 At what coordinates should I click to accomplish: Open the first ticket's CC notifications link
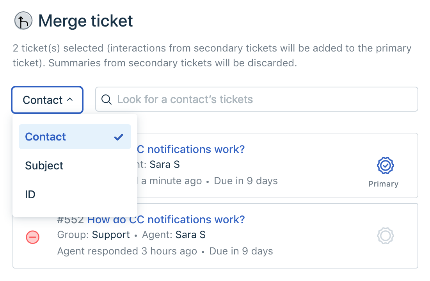(x=191, y=149)
